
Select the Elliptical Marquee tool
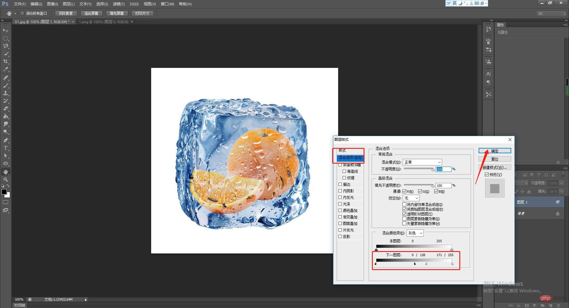click(6, 38)
